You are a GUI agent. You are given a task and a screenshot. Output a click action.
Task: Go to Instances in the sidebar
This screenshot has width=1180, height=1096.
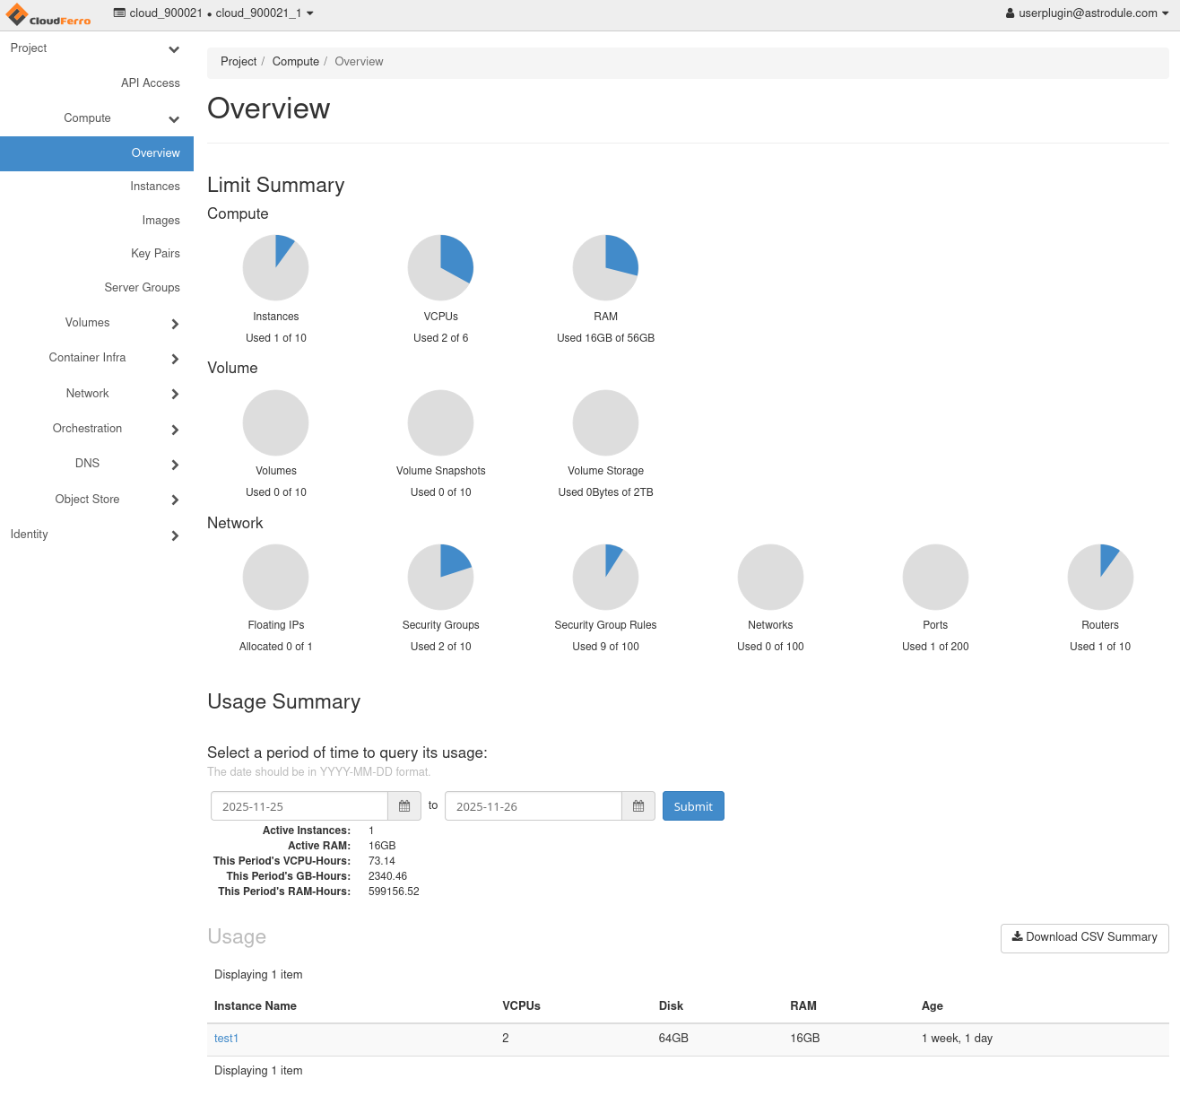tap(154, 187)
